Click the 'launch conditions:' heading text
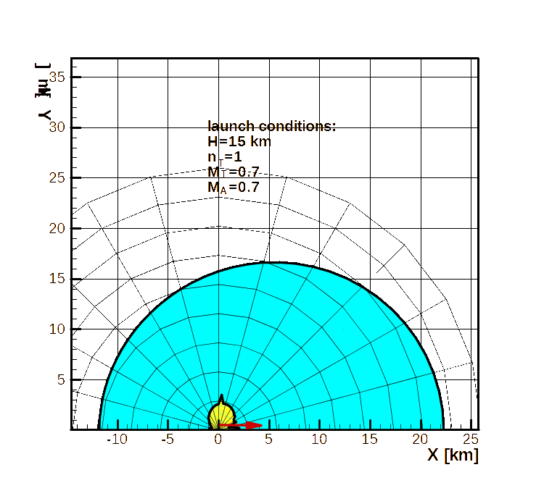The width and height of the screenshot is (544, 483). click(x=272, y=126)
